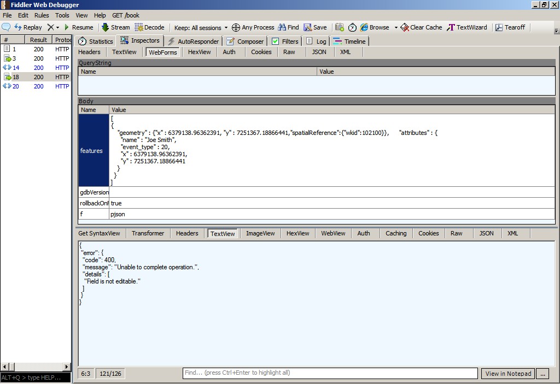This screenshot has height=384, width=560.
Task: Click the Find text input field
Action: [x=330, y=373]
